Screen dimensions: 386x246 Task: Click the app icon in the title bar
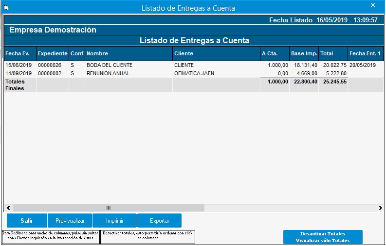[x=6, y=8]
